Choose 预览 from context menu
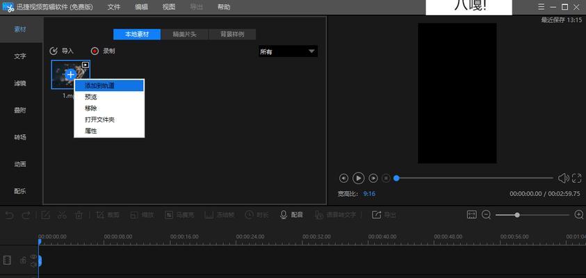 [109, 97]
